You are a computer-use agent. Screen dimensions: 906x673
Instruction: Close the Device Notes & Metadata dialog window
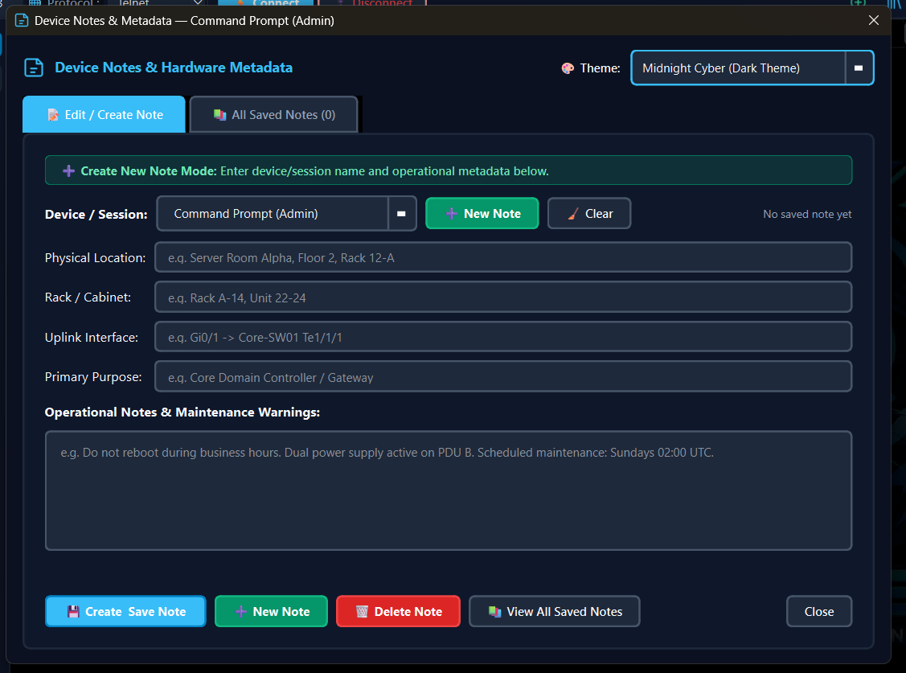874,20
